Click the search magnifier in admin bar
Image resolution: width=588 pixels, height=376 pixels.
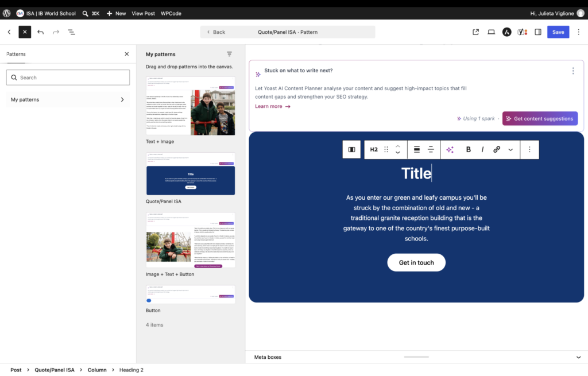(85, 13)
